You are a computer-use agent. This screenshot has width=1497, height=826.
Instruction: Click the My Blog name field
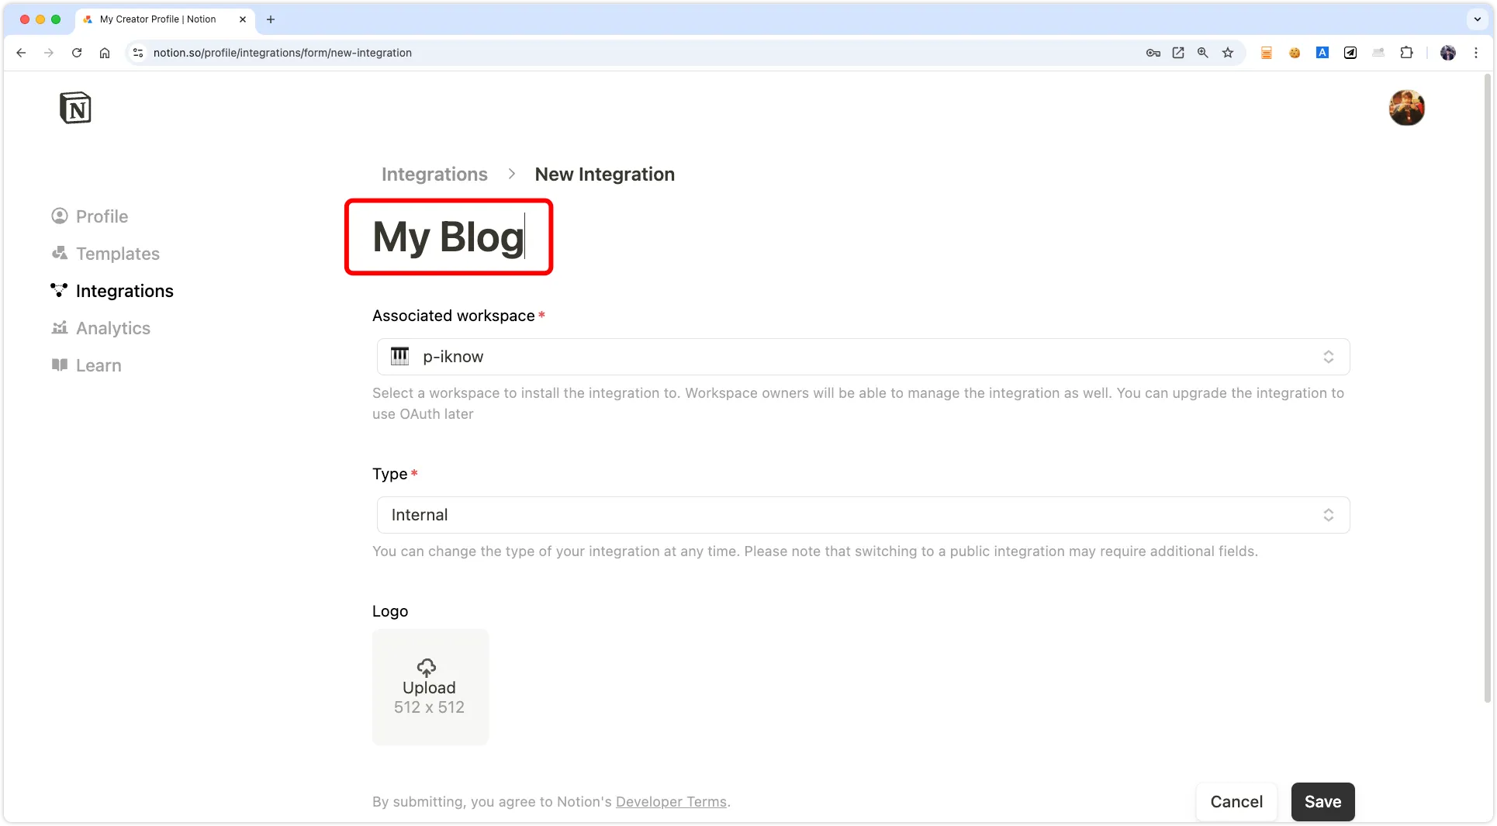[x=448, y=237]
